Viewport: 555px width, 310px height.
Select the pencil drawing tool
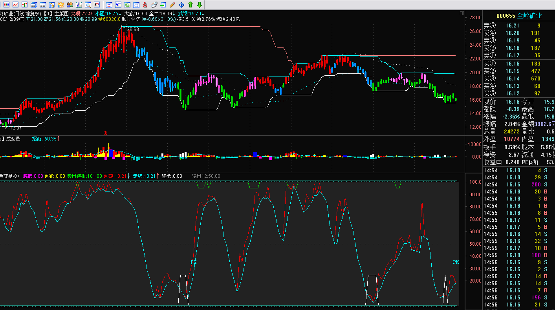tap(172, 5)
